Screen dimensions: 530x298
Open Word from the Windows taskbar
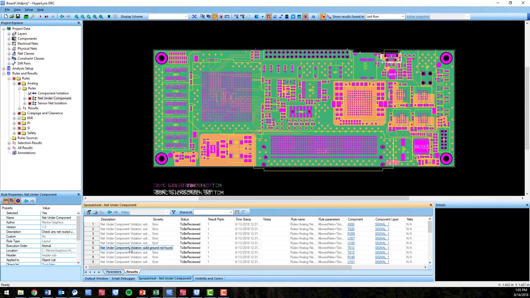[48, 293]
